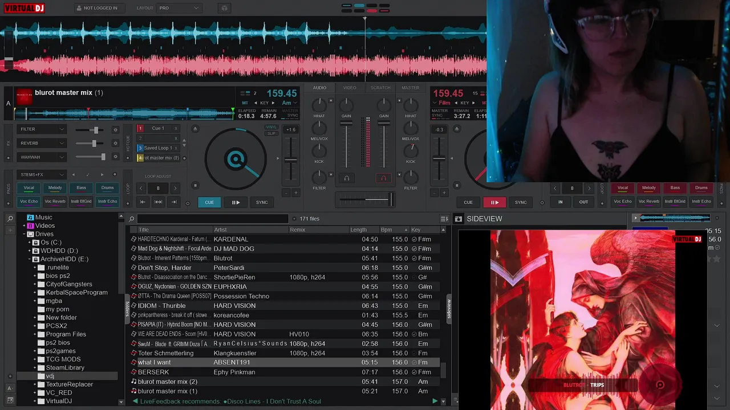The width and height of the screenshot is (730, 410).
Task: Collapse the Drives tree node
Action: pos(25,234)
